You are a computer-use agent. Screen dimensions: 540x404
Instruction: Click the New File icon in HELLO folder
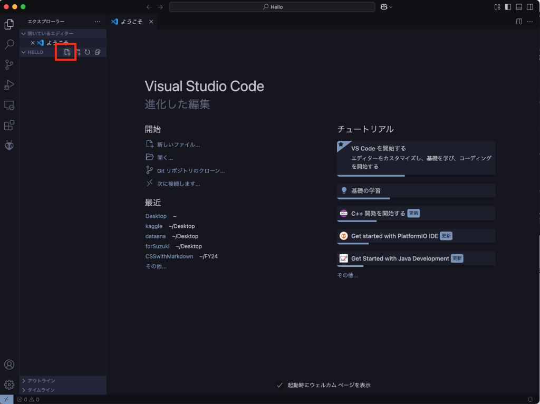point(67,52)
